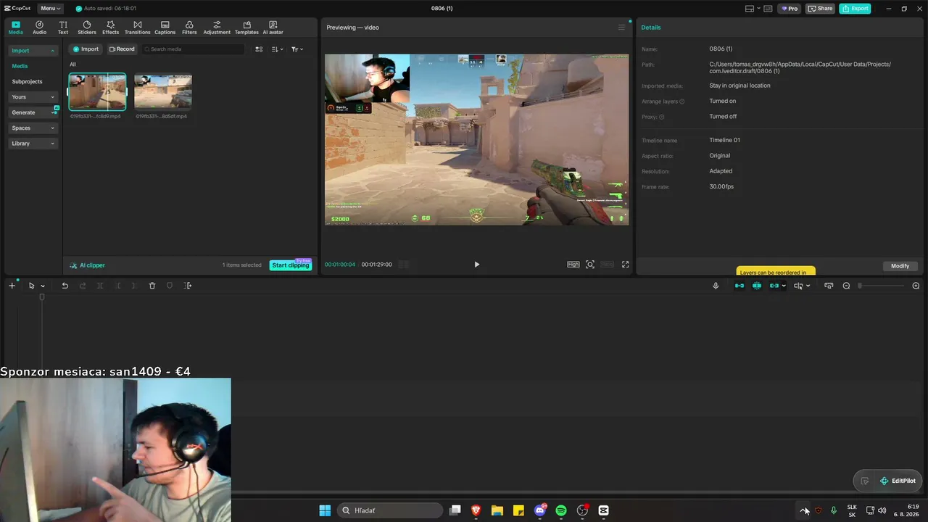928x522 pixels.
Task: Play the video preview
Action: tap(476, 265)
